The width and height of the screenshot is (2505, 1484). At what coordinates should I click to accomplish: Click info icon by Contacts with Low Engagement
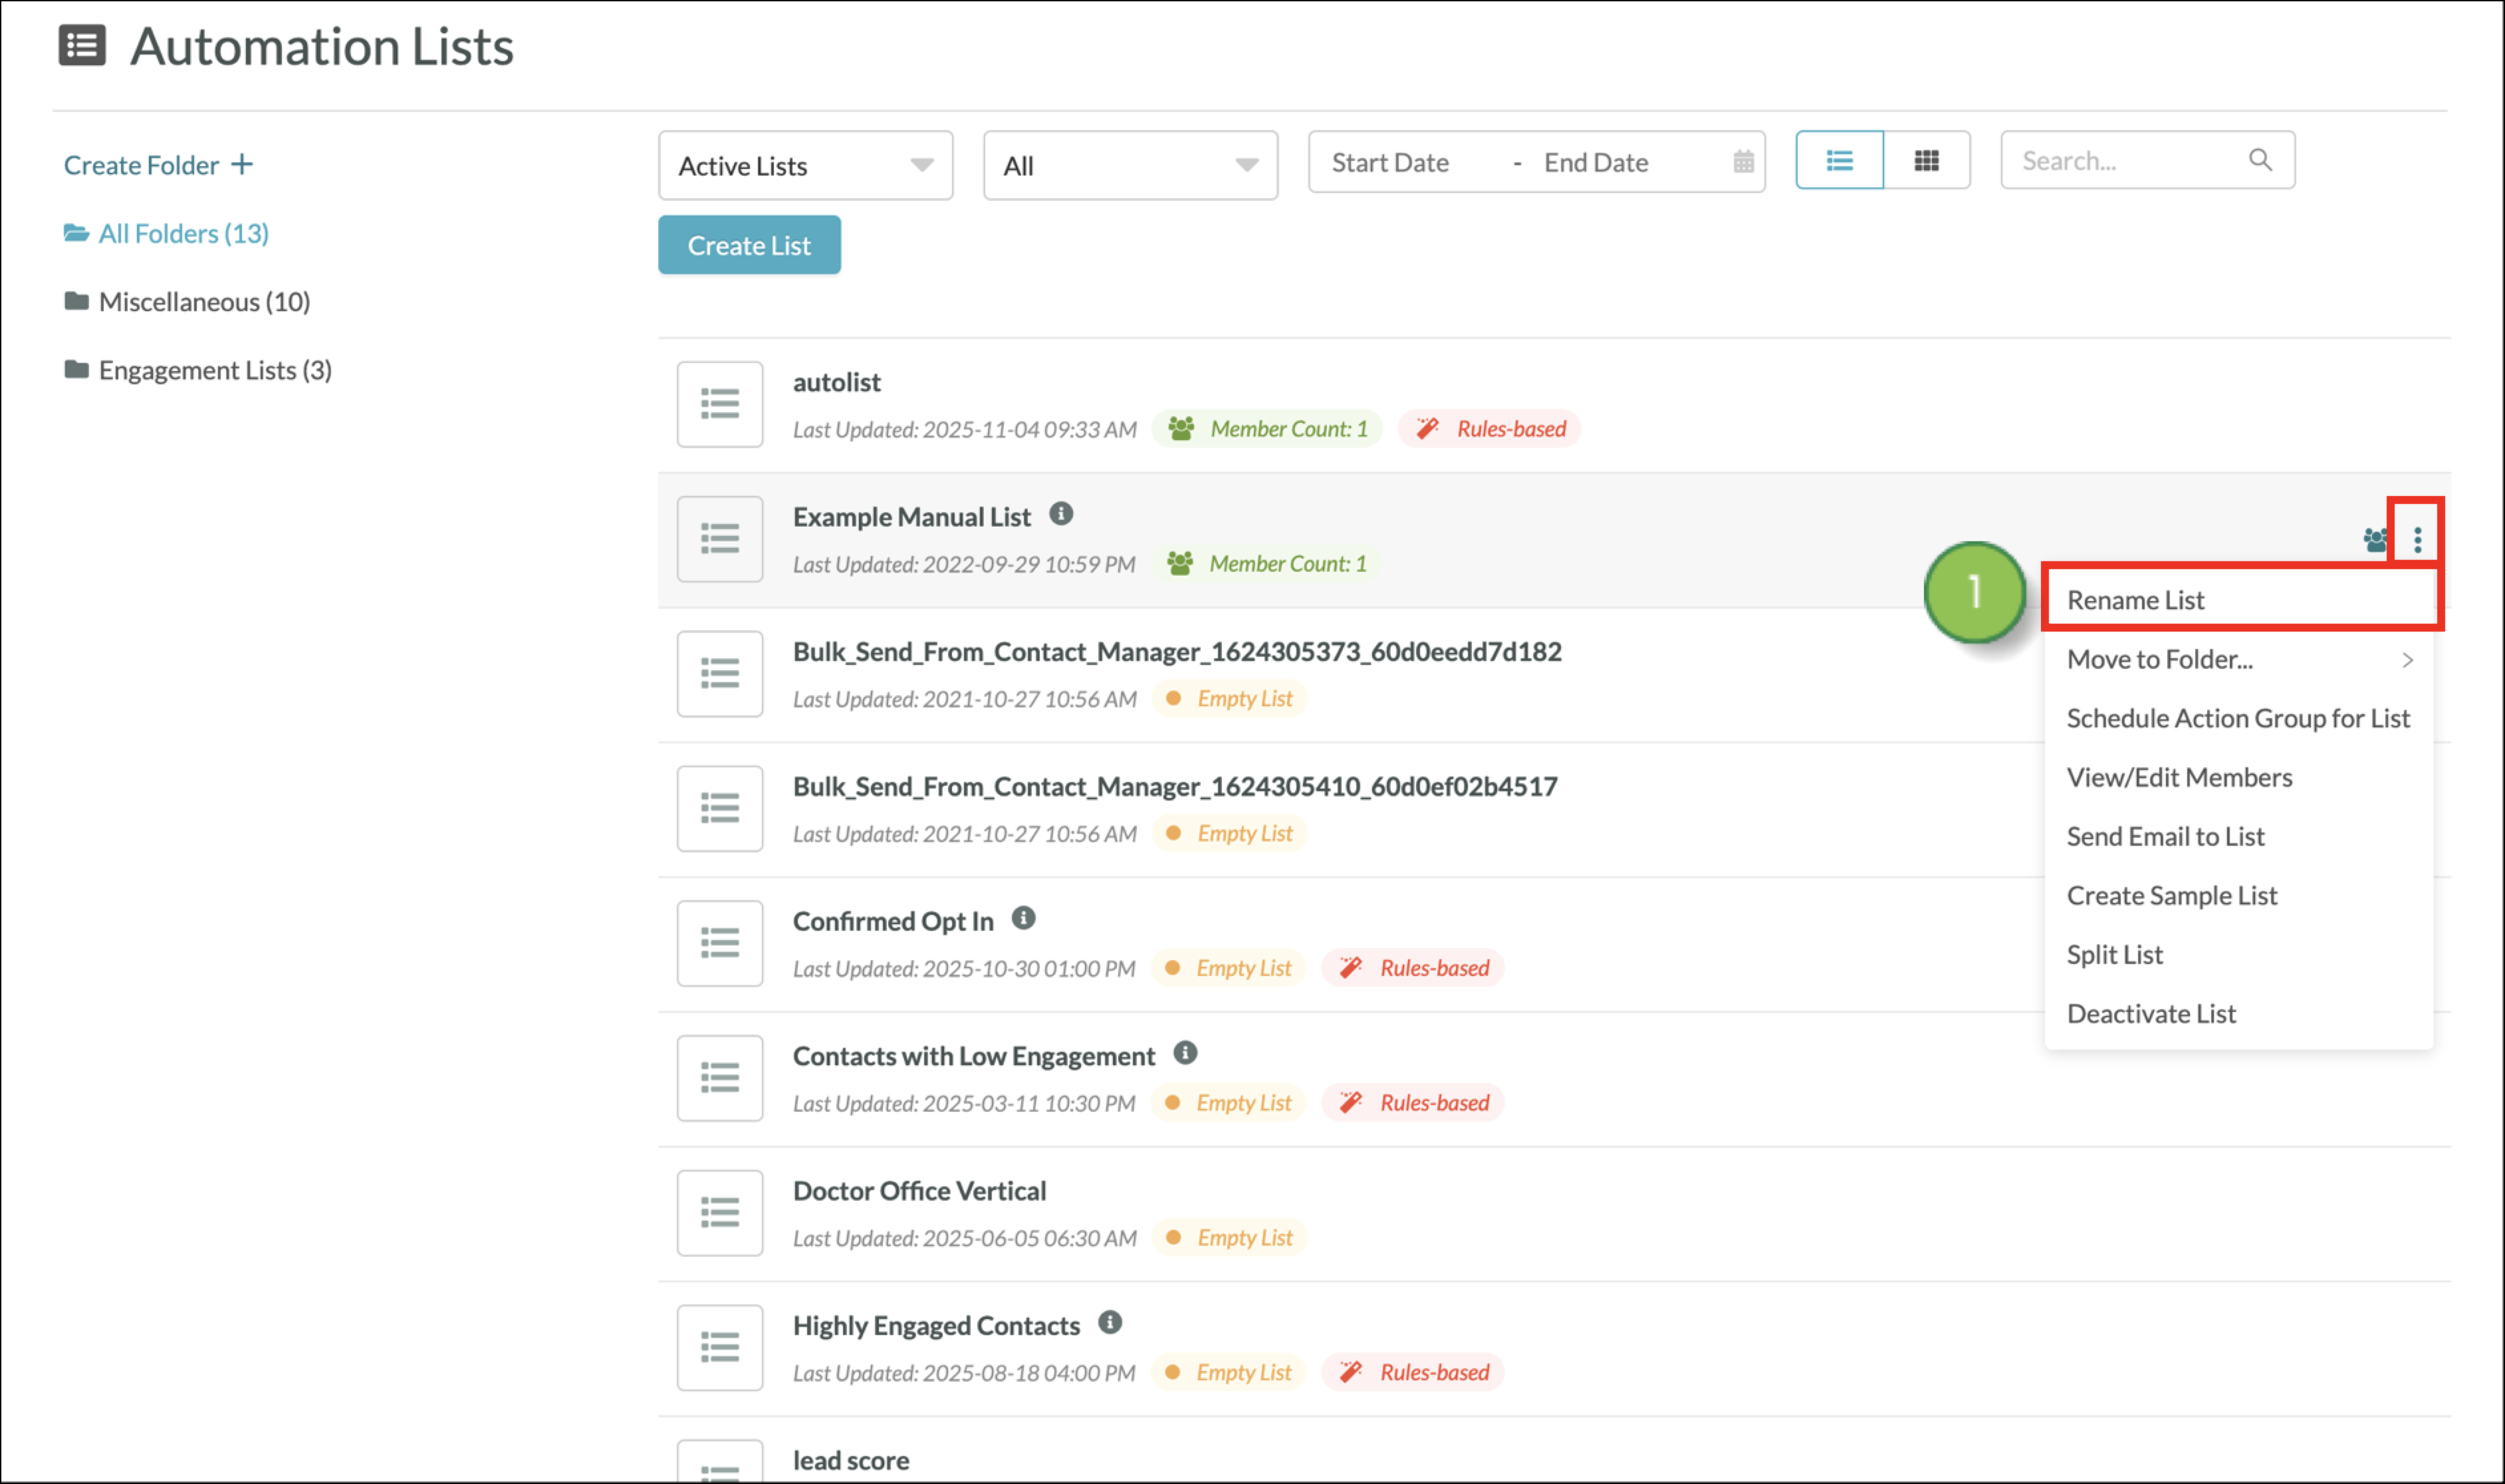click(1185, 1053)
